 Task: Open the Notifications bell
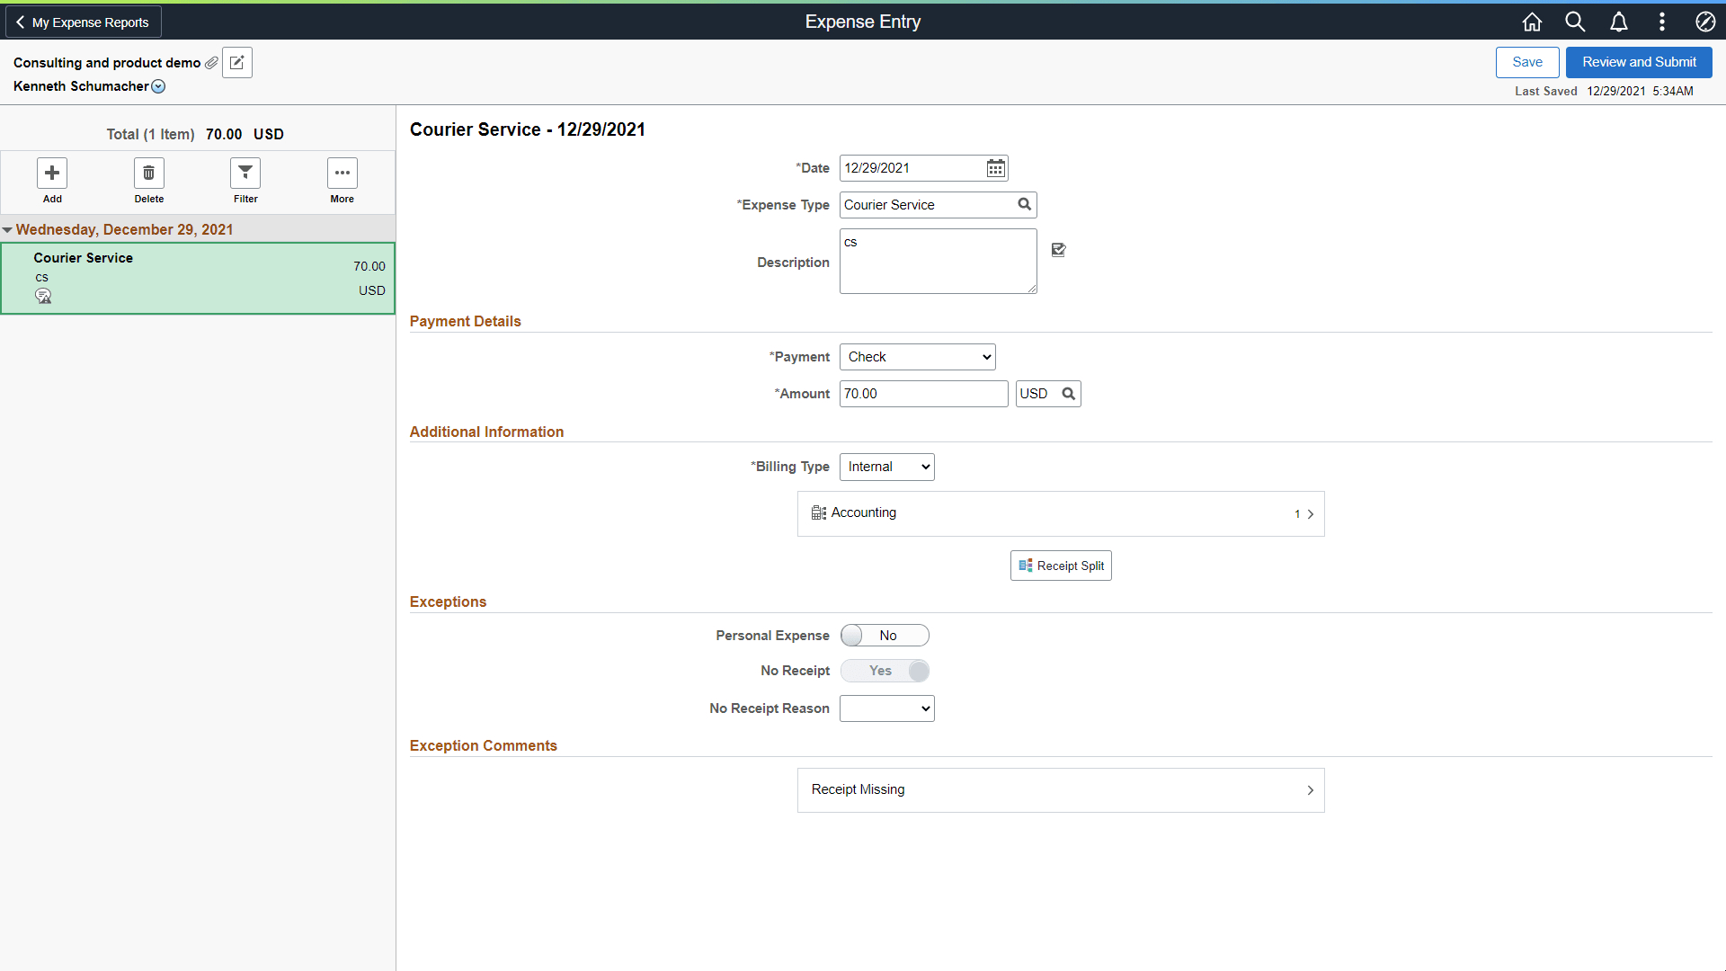point(1618,22)
